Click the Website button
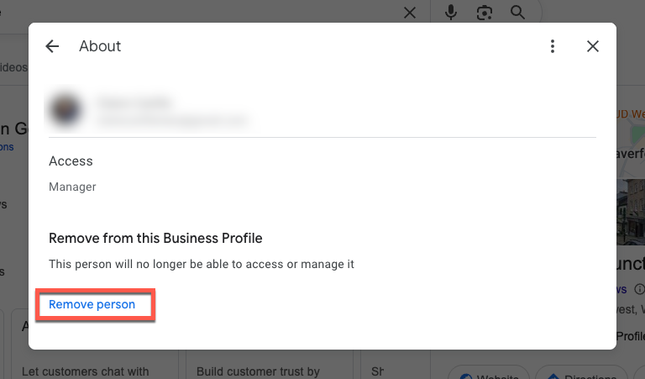The width and height of the screenshot is (645, 379). [x=487, y=374]
